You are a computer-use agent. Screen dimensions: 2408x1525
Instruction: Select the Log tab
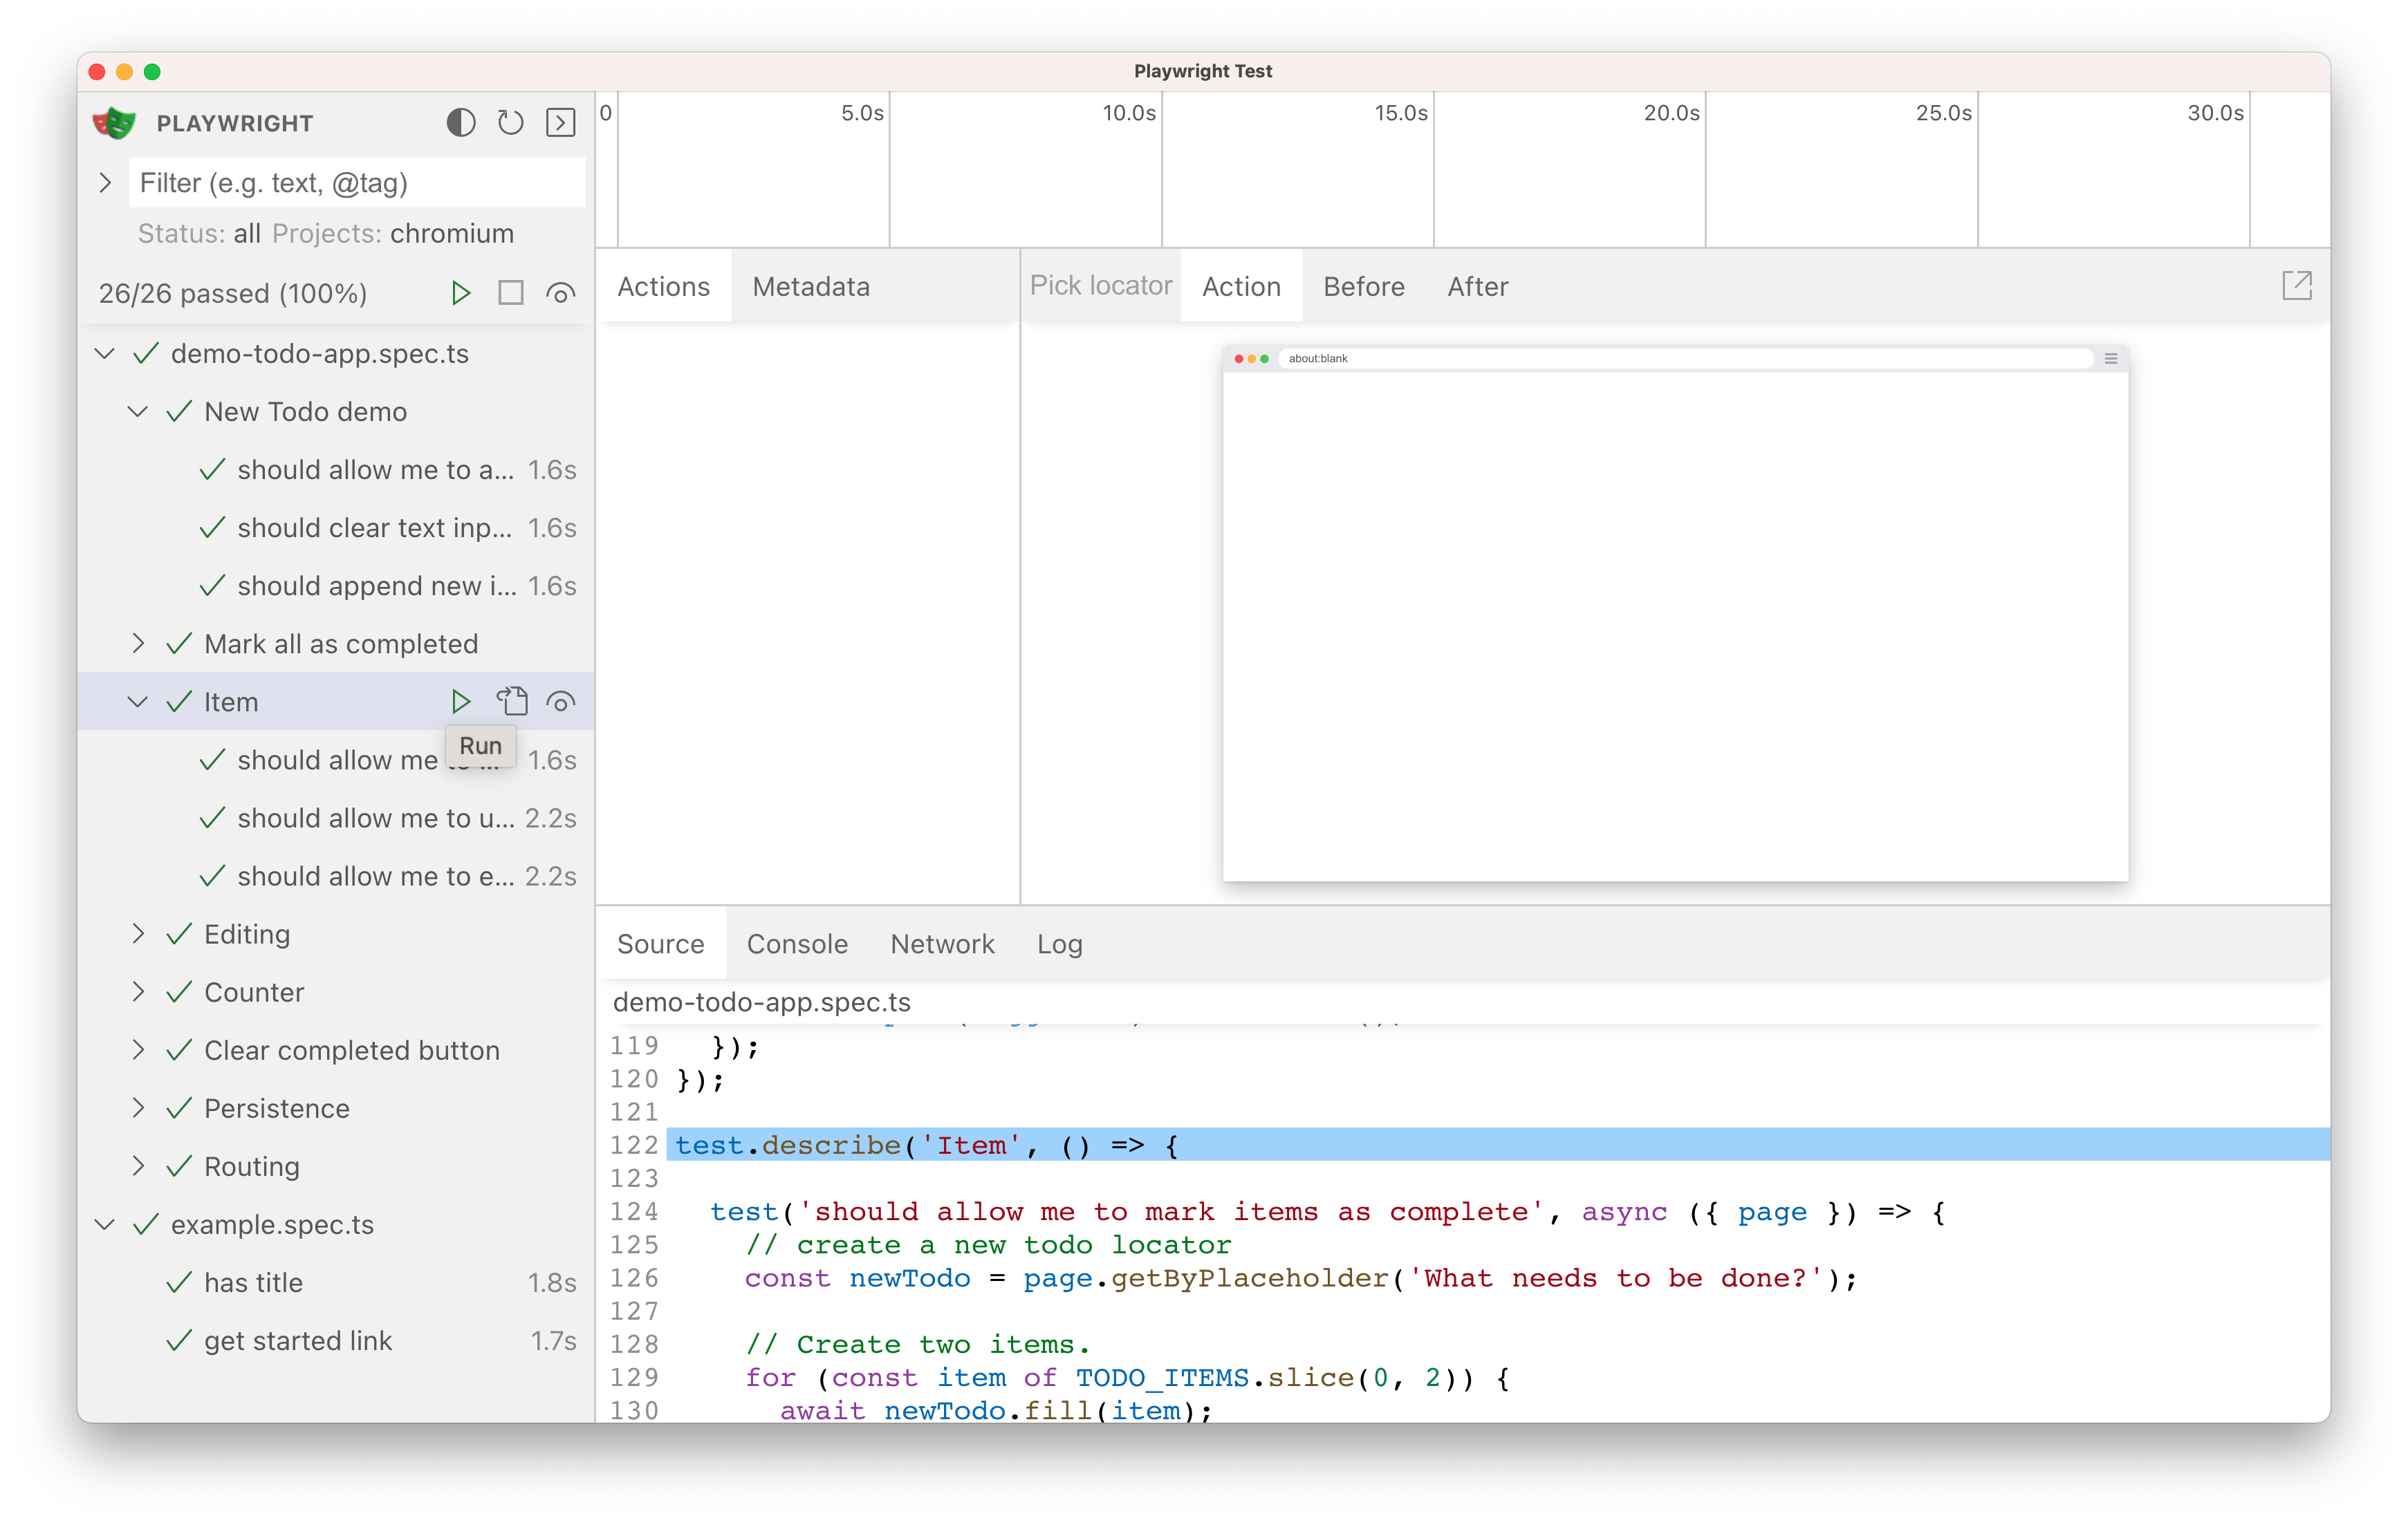click(1059, 944)
